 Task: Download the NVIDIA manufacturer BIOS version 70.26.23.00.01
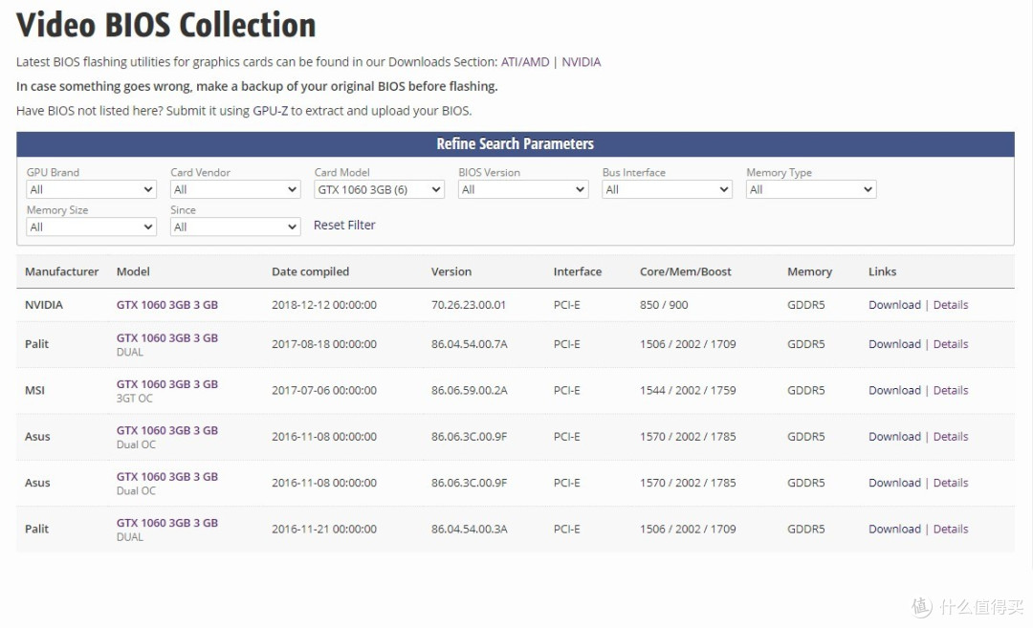tap(894, 305)
